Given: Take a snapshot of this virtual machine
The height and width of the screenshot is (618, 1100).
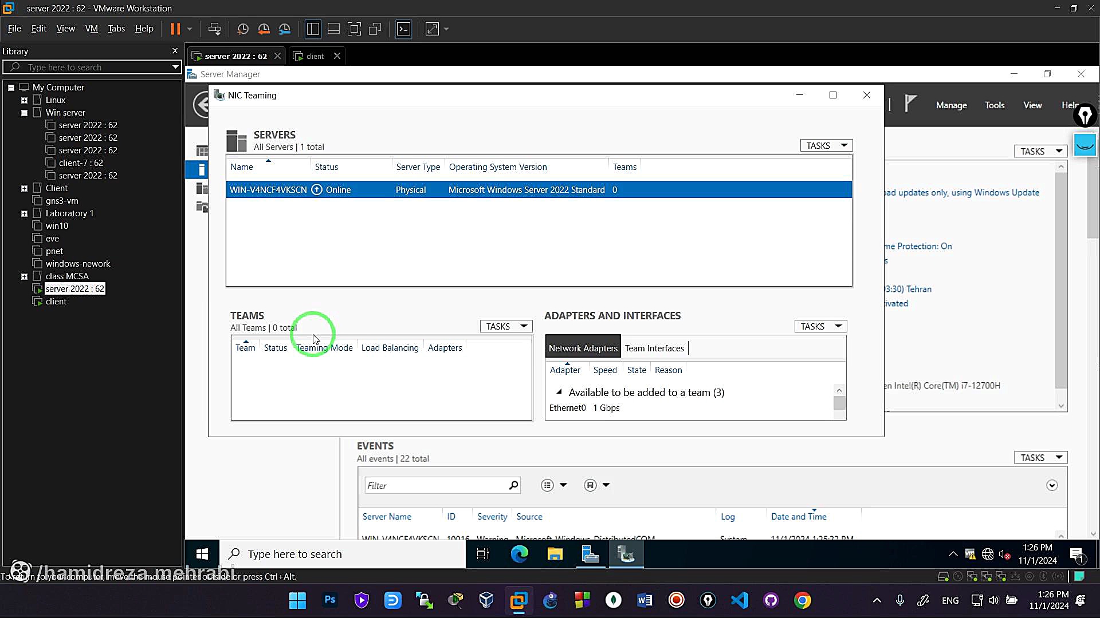Looking at the screenshot, I should (x=243, y=29).
